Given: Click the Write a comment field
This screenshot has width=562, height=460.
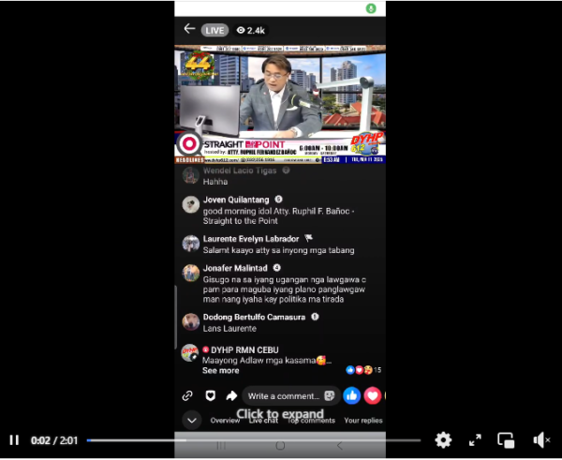Looking at the screenshot, I should [281, 395].
